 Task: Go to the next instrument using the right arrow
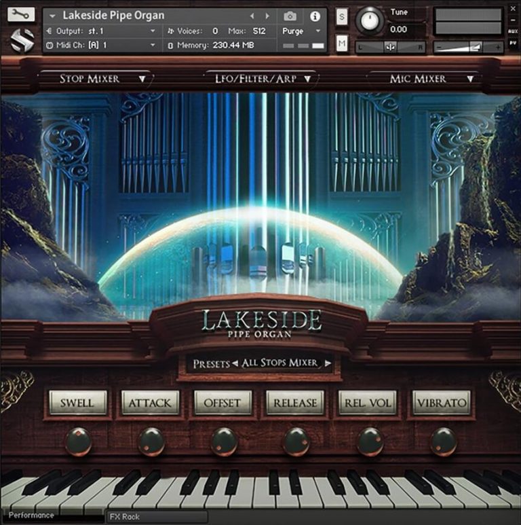267,16
